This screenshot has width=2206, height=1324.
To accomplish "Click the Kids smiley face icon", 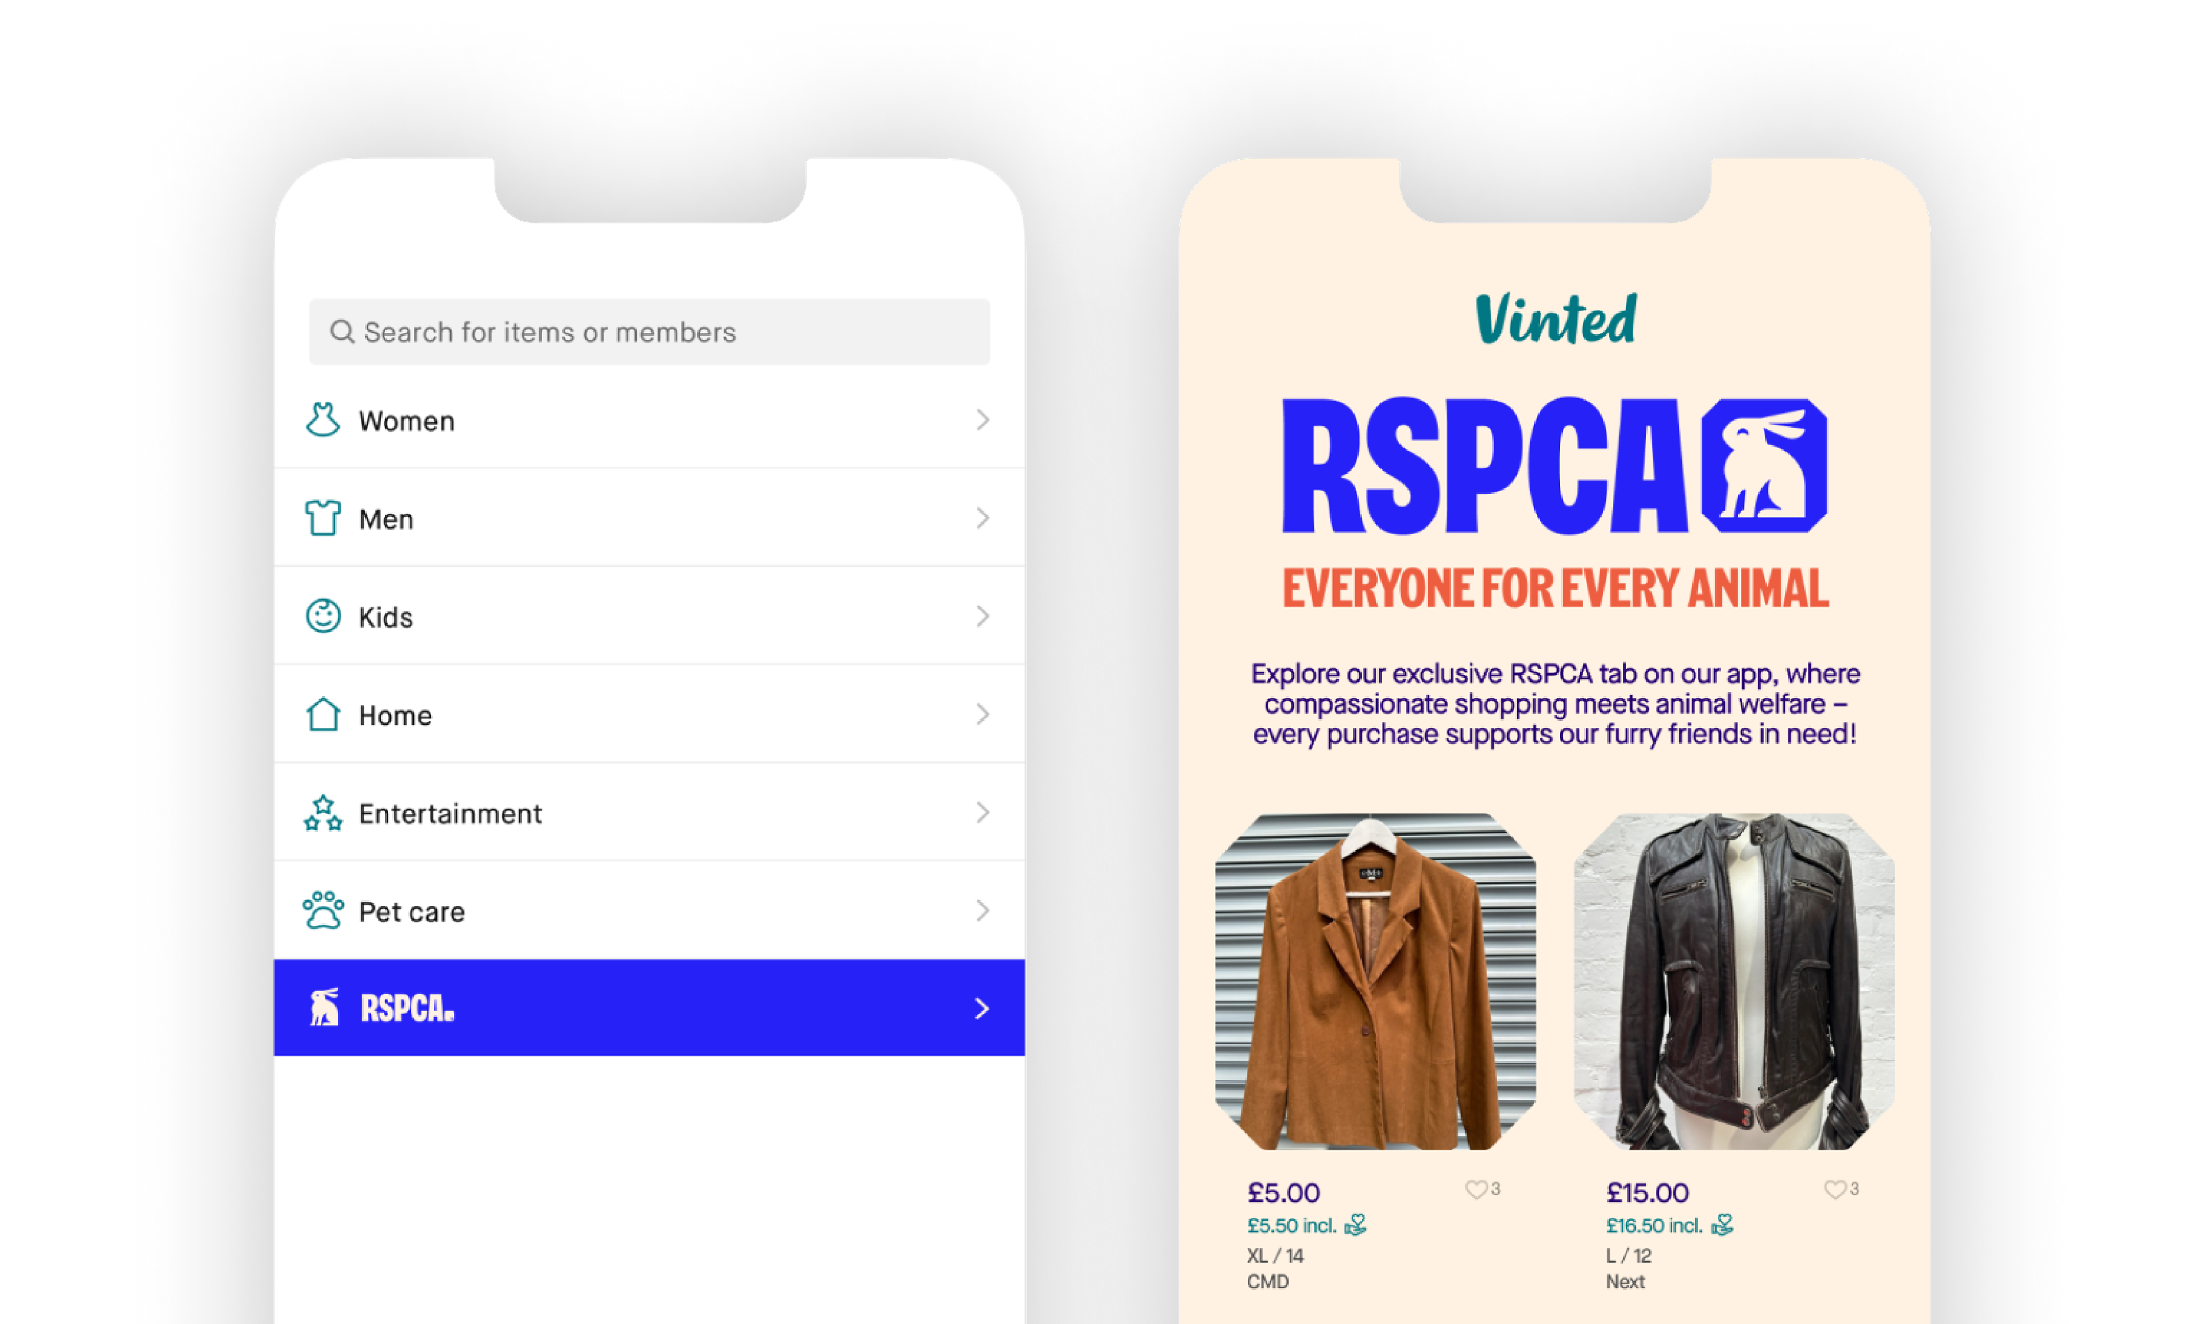I will (x=323, y=617).
